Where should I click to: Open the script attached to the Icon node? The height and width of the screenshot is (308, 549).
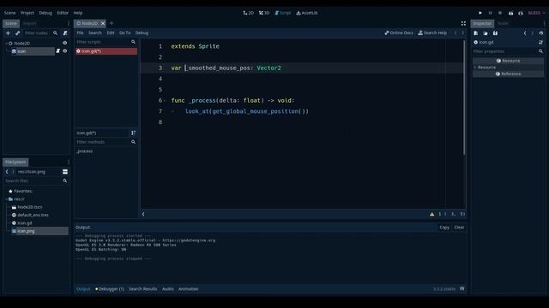click(x=57, y=51)
